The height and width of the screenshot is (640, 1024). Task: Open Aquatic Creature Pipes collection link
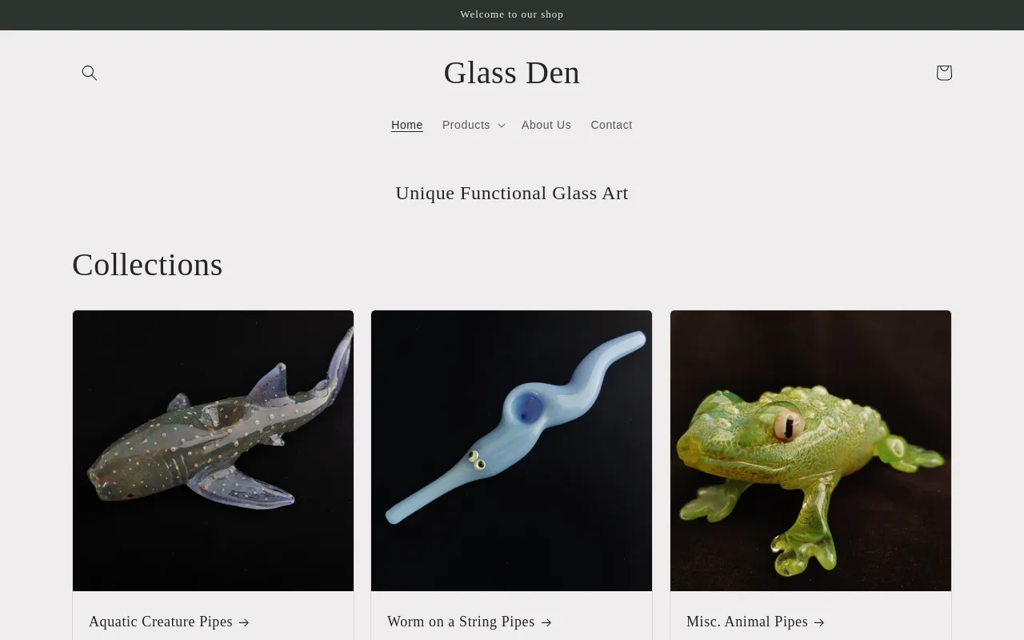[x=161, y=622]
